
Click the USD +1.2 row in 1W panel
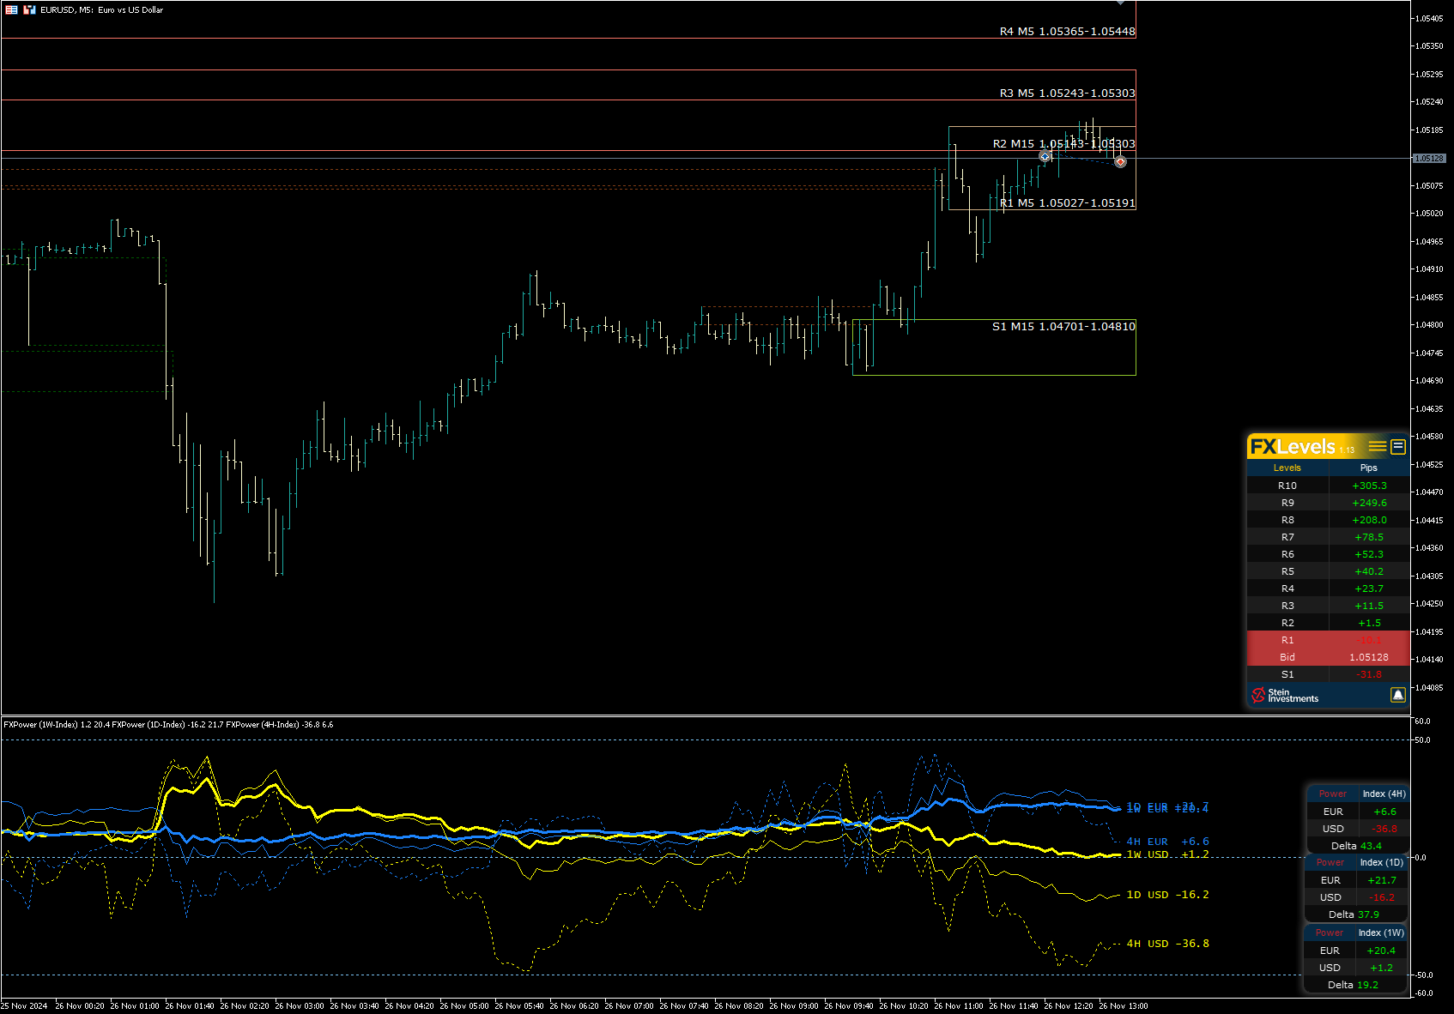coord(1356,968)
